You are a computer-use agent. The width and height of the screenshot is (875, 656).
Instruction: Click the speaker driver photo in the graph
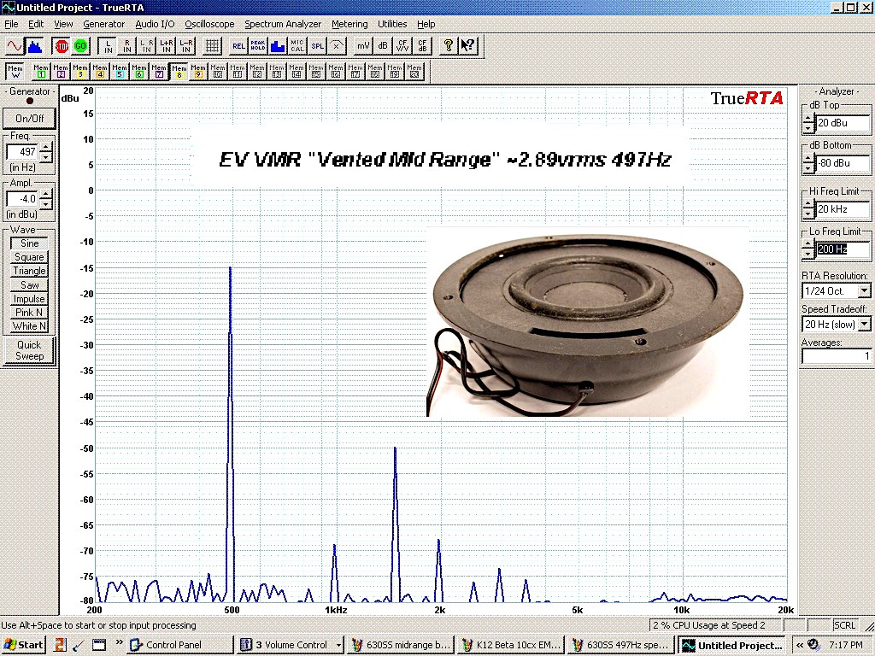pos(587,322)
